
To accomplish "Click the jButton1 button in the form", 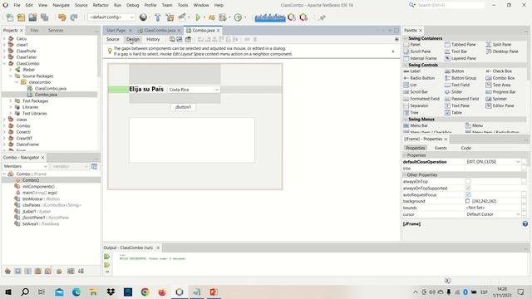I will tap(183, 107).
